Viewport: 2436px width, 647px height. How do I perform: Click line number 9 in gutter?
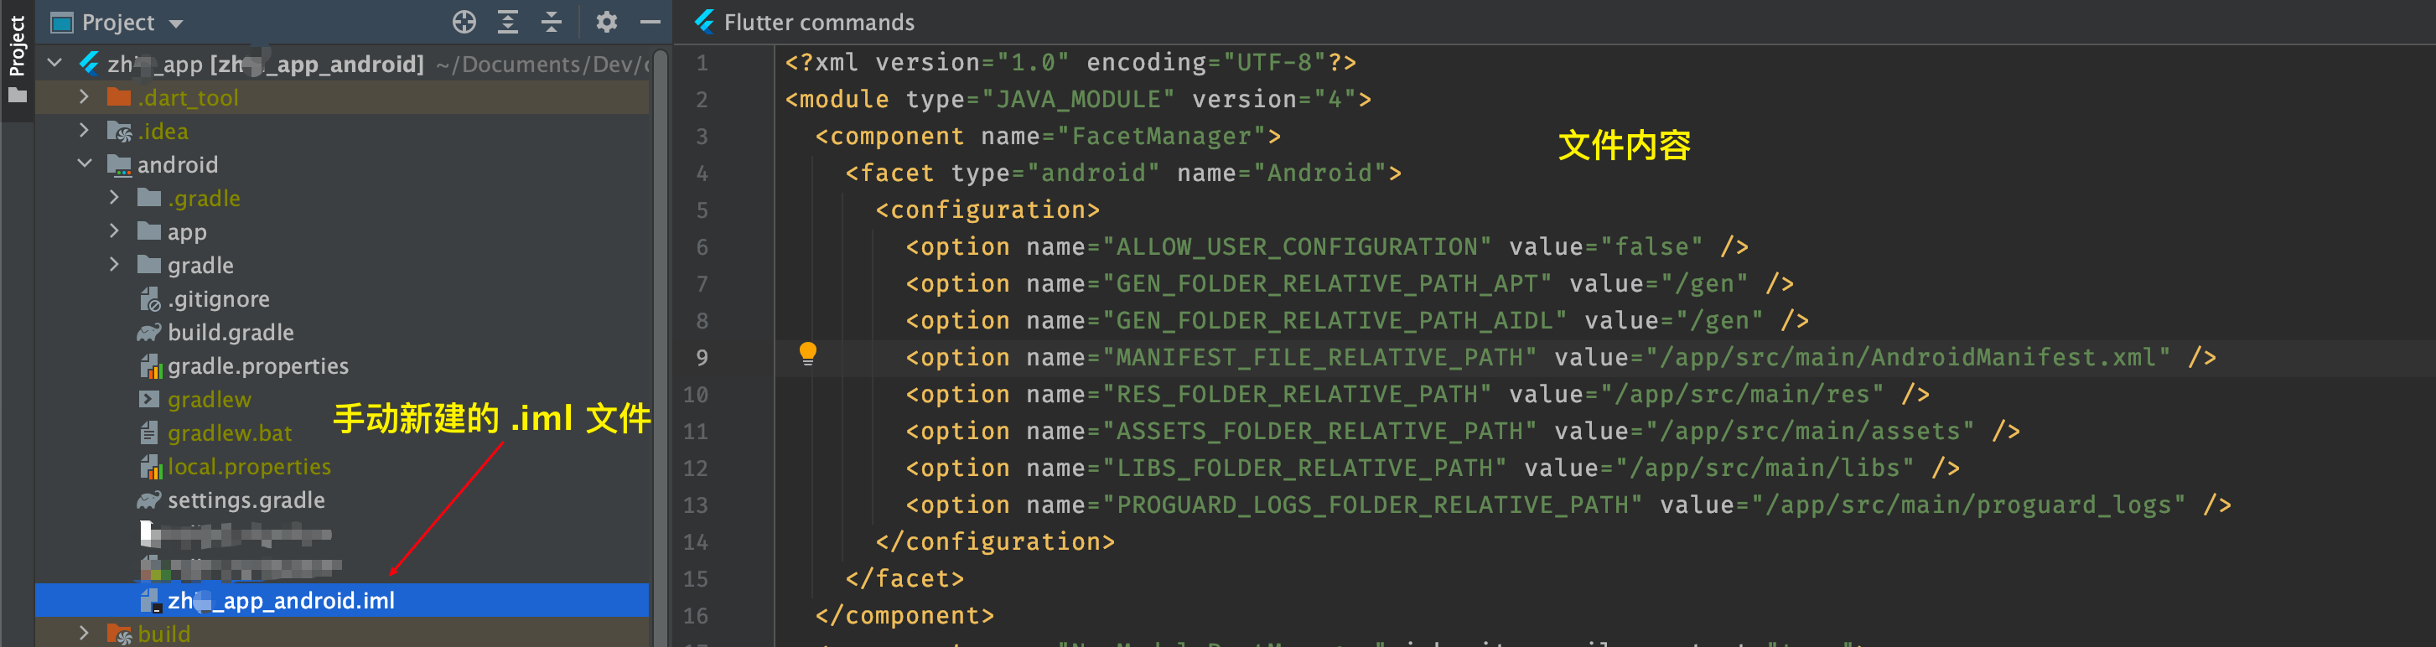pyautogui.click(x=702, y=358)
